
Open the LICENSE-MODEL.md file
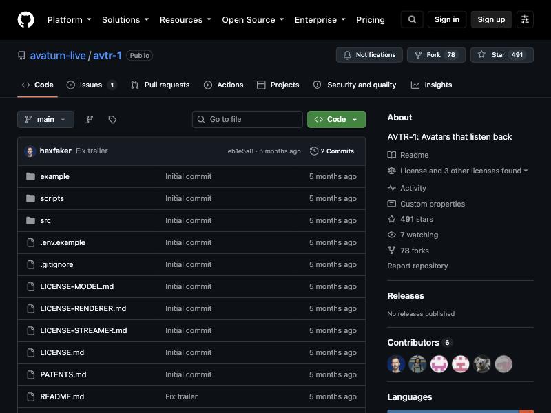pos(77,286)
